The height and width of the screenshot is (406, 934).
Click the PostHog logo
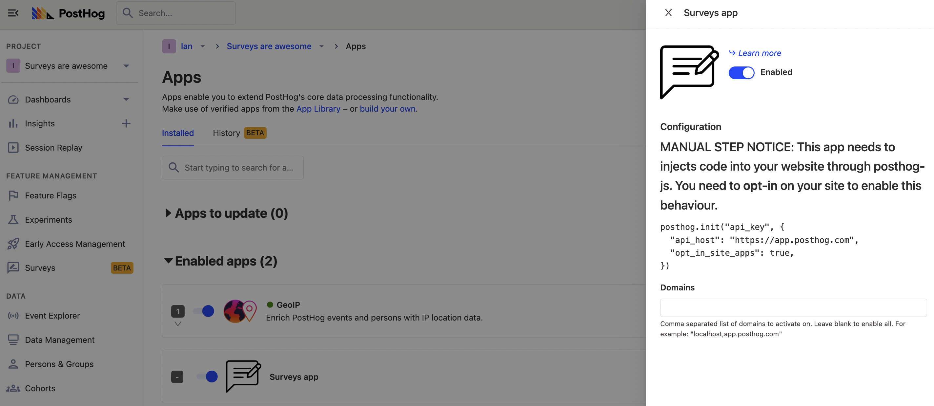(68, 13)
